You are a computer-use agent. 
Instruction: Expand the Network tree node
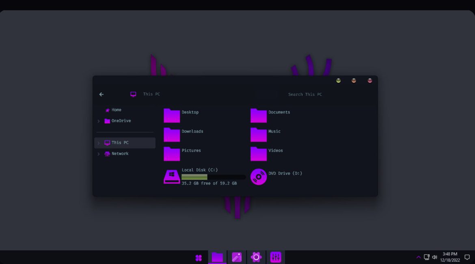99,154
